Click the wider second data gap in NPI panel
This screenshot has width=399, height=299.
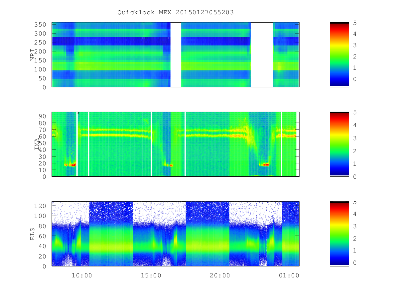click(262, 55)
